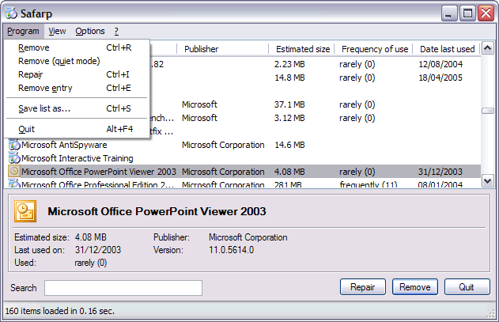Click the Office Professional Edition row icon
The height and width of the screenshot is (322, 499).
14,184
